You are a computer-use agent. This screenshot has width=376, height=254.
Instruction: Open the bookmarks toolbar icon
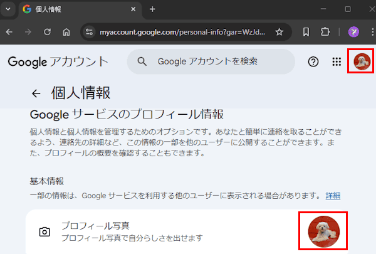click(306, 32)
